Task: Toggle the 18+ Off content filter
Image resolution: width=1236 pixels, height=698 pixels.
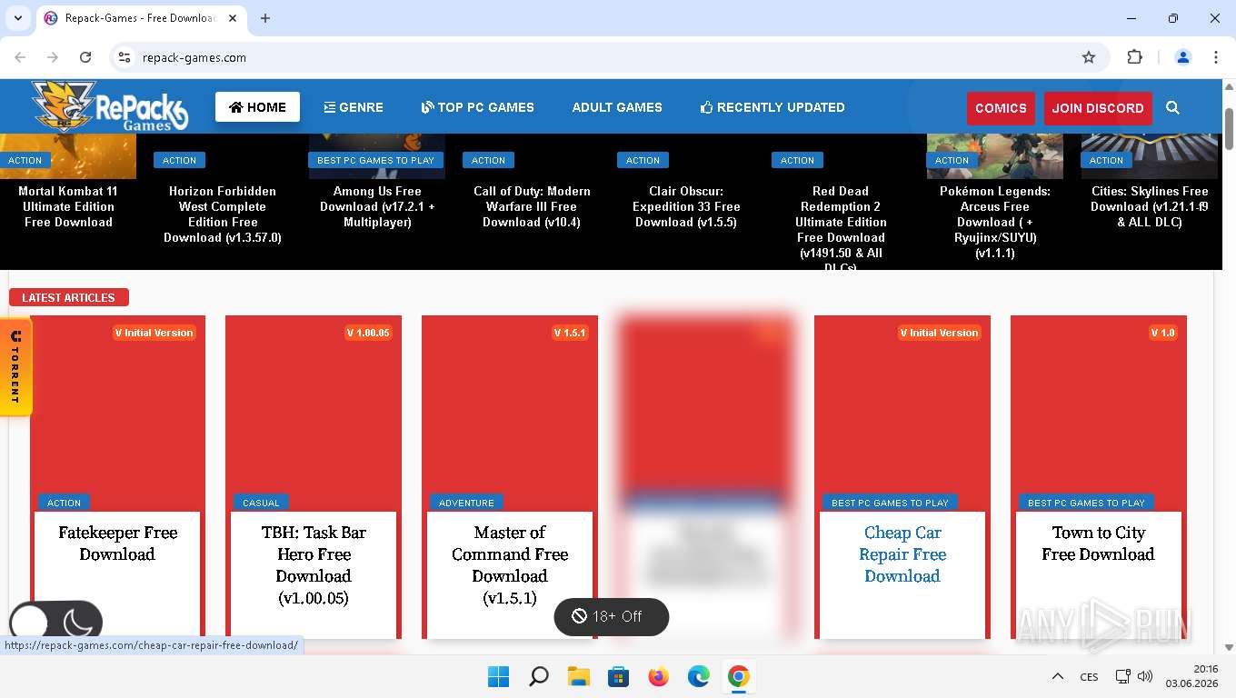Action: click(x=611, y=616)
